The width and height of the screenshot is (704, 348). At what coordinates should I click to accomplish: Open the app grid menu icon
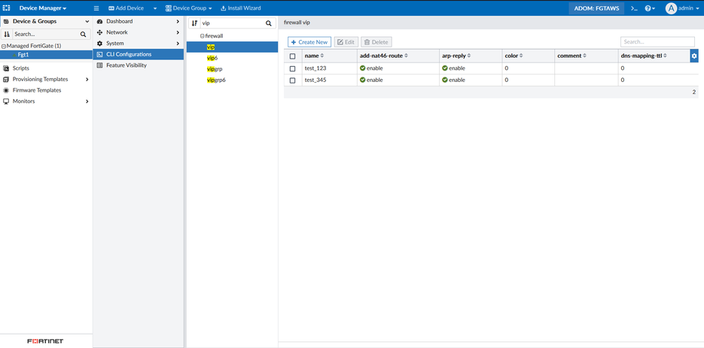tap(7, 8)
